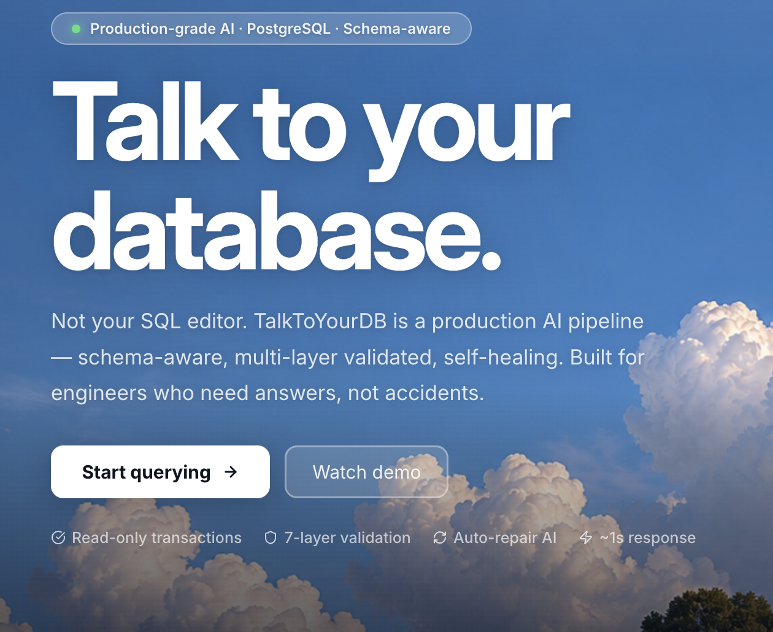Select the Production-grade AI status pill
The height and width of the screenshot is (632, 773).
(x=261, y=29)
